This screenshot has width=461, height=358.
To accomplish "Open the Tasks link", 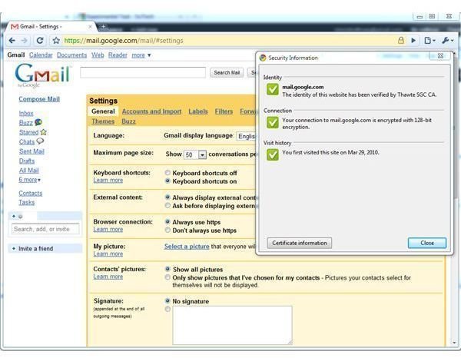I will [x=27, y=203].
